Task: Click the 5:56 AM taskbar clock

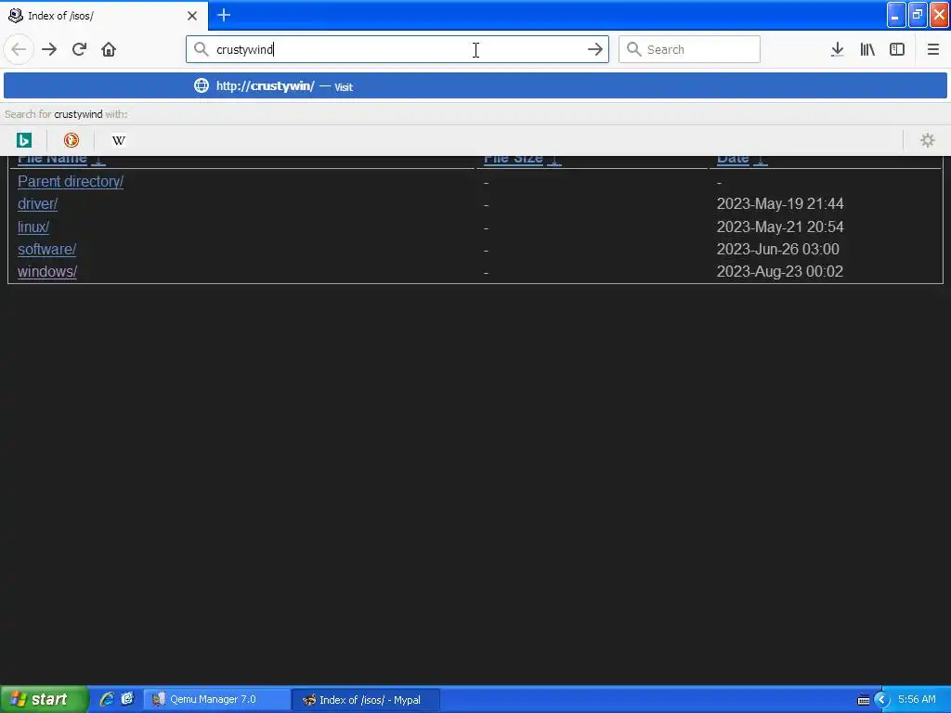Action: [917, 700]
